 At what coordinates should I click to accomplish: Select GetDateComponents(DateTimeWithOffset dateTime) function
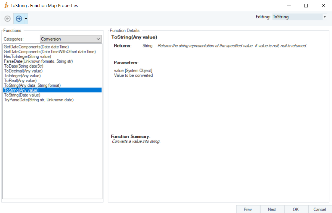50,52
